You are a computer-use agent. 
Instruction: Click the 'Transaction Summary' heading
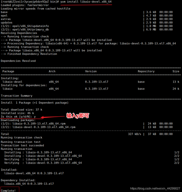click(16, 96)
